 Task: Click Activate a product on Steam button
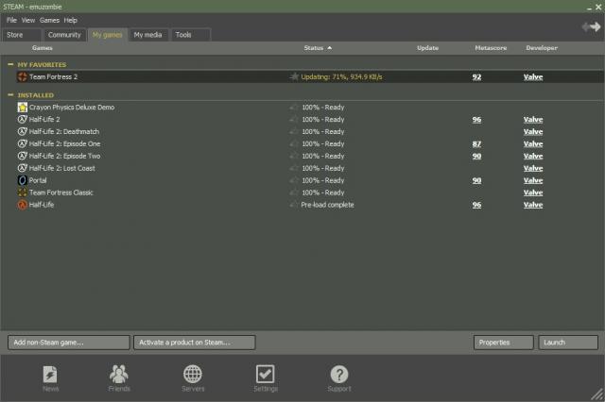coord(194,343)
